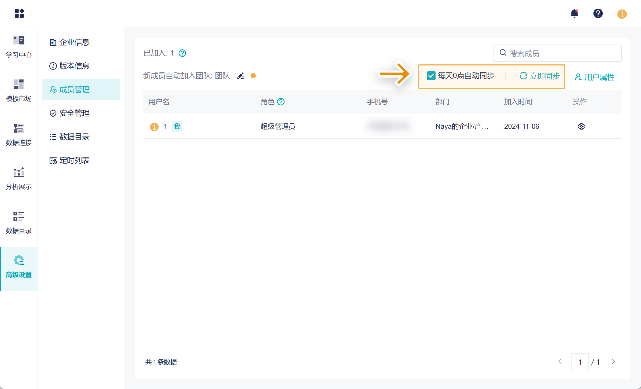Open the gear settings icon in the member row
Viewport: 641px width, 389px height.
point(581,126)
